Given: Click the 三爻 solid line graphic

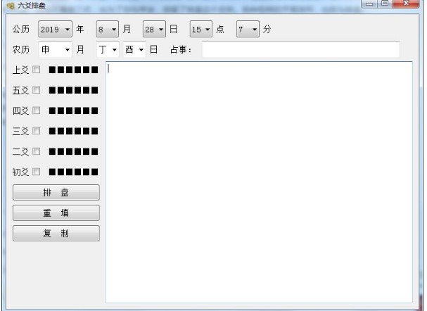Looking at the screenshot, I should coord(74,132).
